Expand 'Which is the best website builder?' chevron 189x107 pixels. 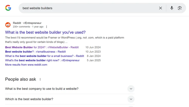click(131, 99)
